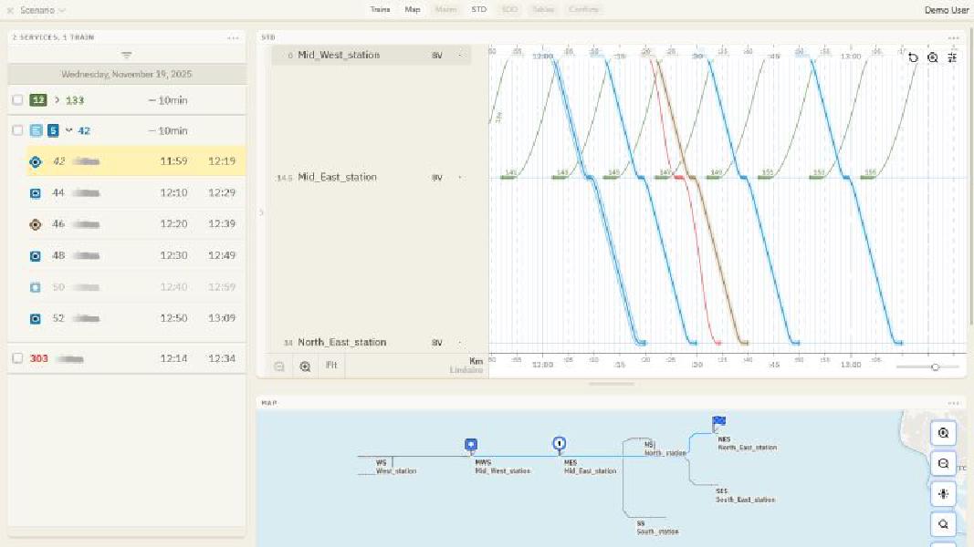Switch to the STD tab
Image resolution: width=974 pixels, height=547 pixels.
478,9
